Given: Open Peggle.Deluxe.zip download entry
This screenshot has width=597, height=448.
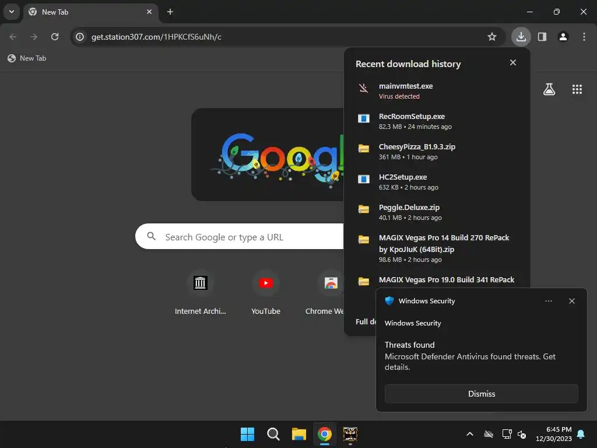Looking at the screenshot, I should pyautogui.click(x=437, y=212).
